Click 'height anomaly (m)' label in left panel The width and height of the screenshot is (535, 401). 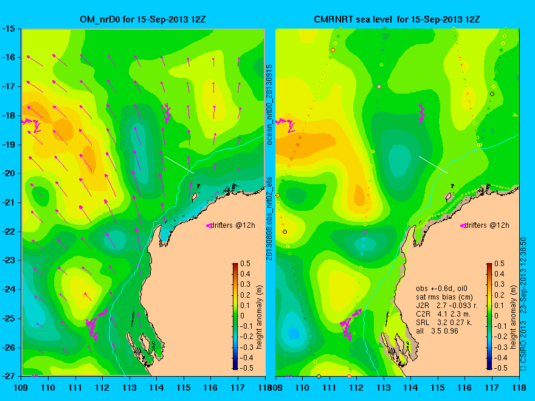pyautogui.click(x=259, y=317)
